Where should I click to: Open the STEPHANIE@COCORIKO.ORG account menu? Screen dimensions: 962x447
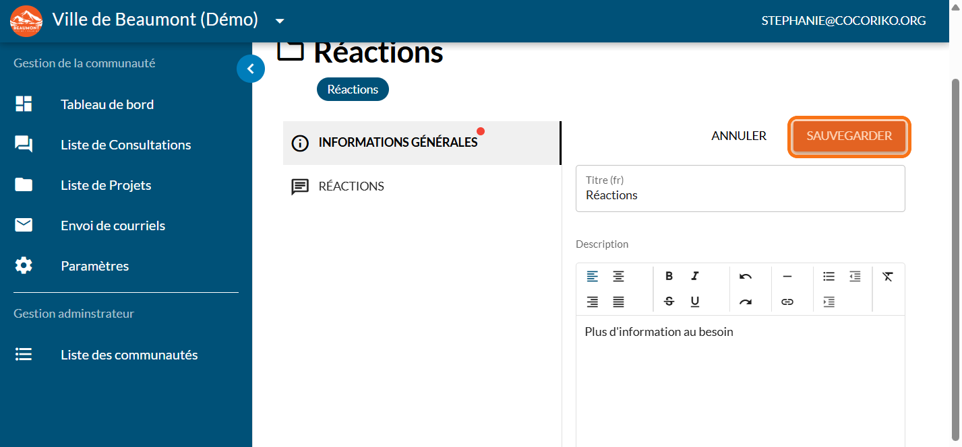tap(843, 21)
